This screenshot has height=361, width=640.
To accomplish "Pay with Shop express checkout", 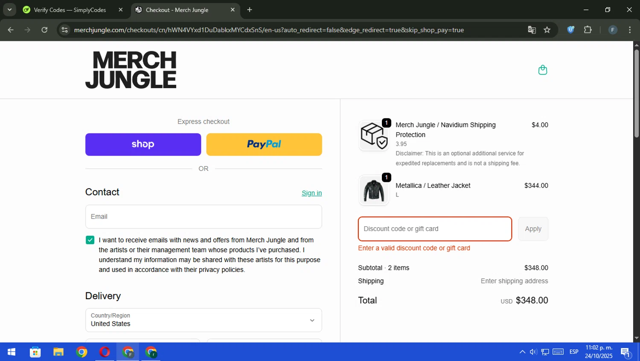I will tap(143, 144).
